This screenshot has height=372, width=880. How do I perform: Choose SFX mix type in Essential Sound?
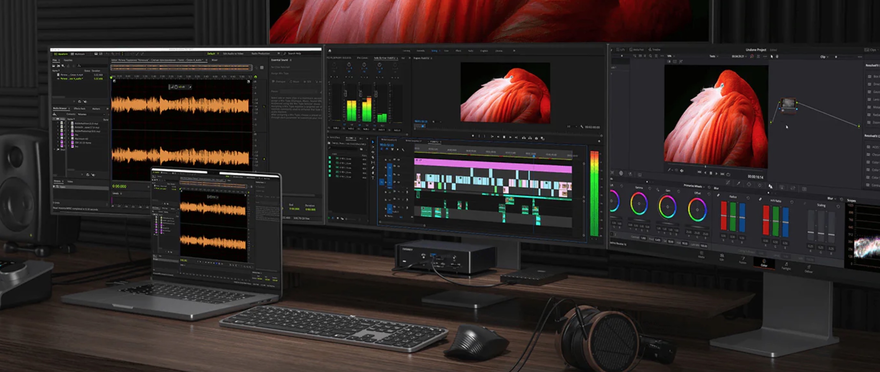(307, 82)
